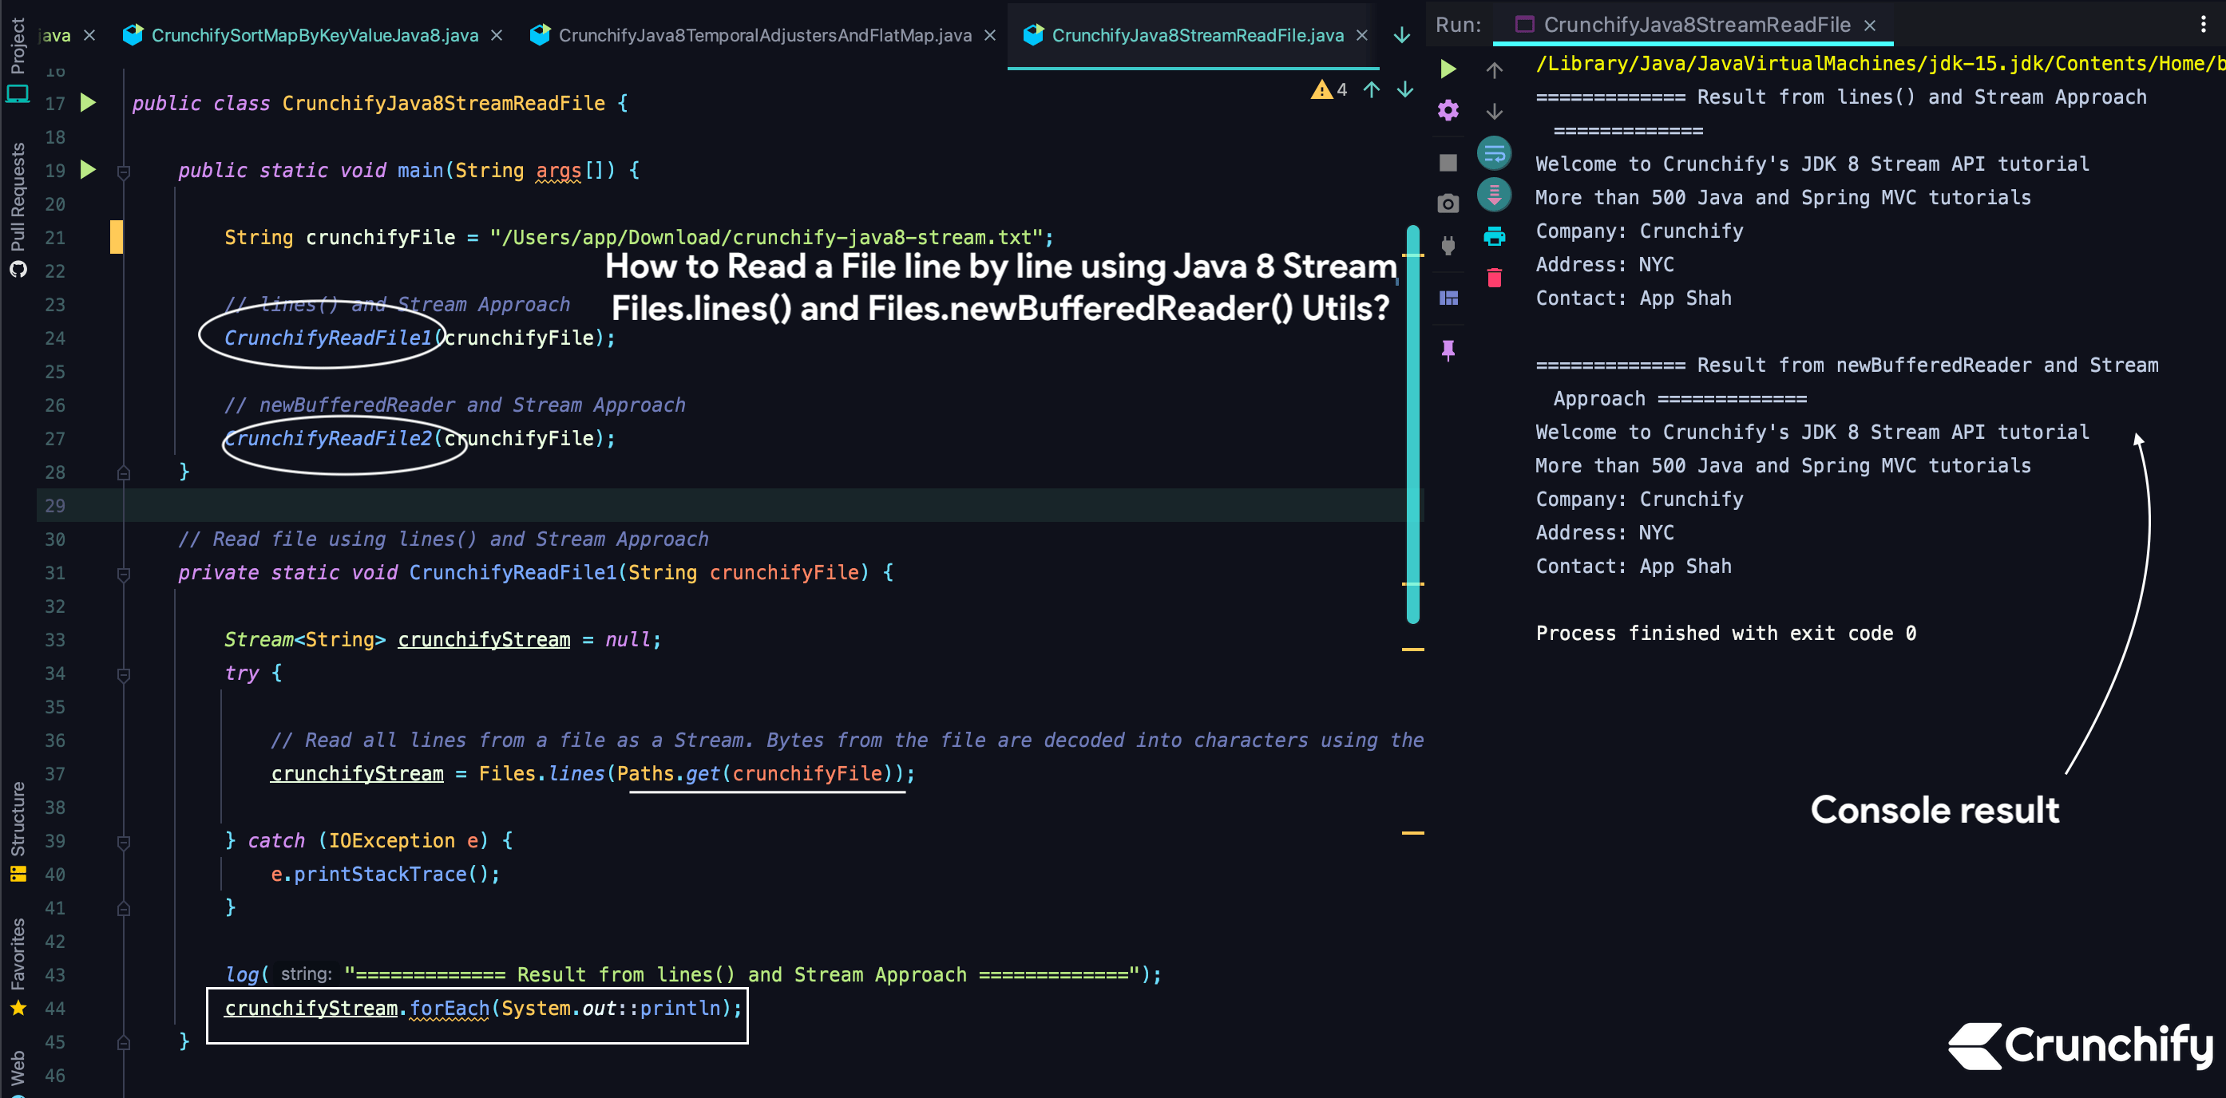Open the run panel options menu
This screenshot has height=1098, width=2226.
coord(2203,24)
